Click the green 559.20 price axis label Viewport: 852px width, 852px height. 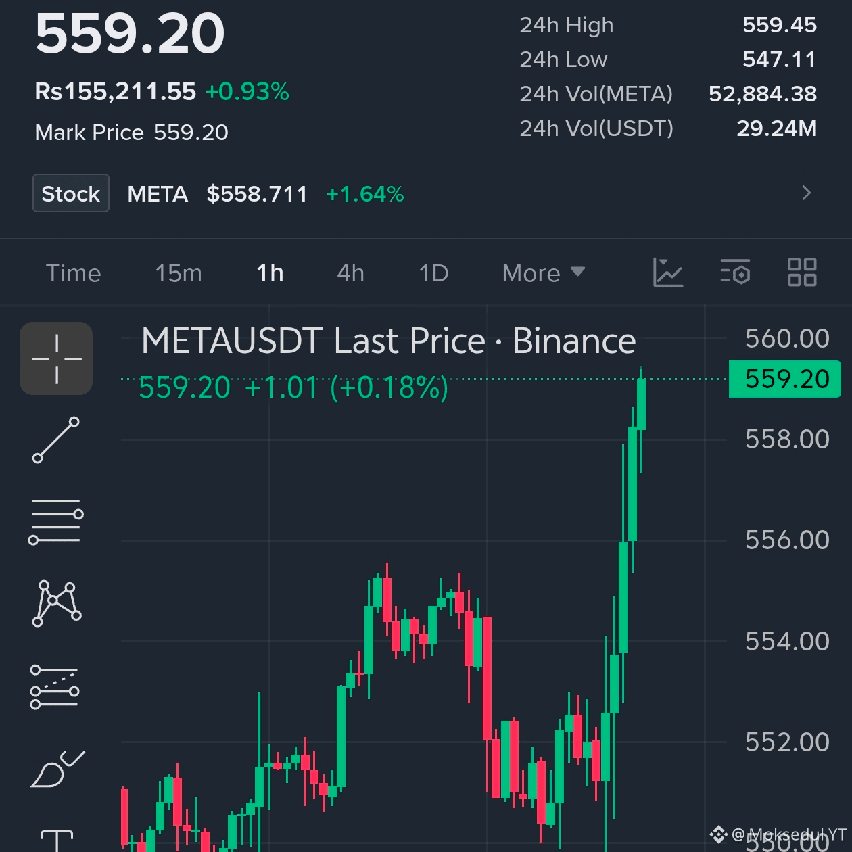(785, 379)
